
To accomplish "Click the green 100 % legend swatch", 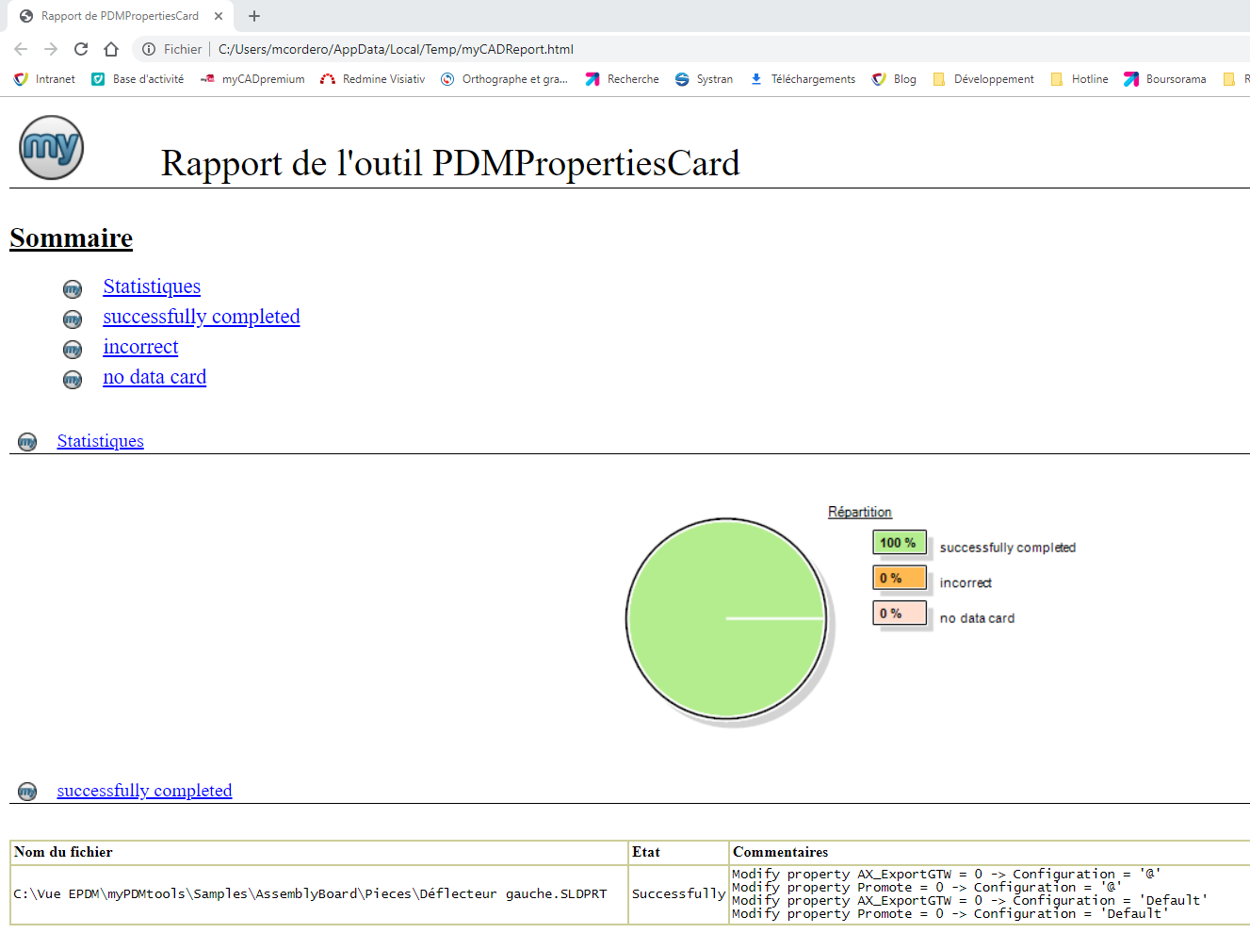I will point(899,543).
